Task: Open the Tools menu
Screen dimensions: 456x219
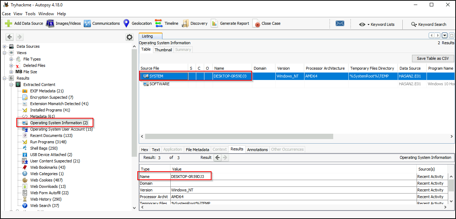Action: (x=30, y=13)
